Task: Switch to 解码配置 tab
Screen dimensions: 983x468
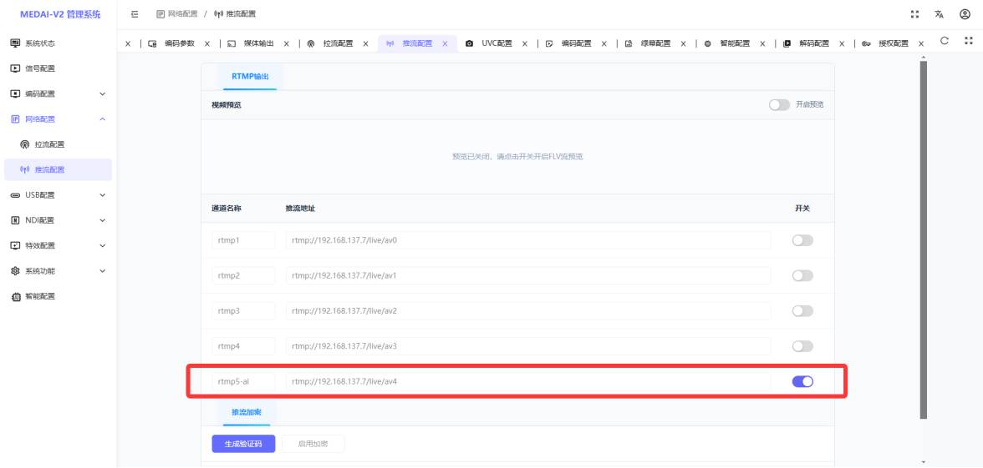Action: [814, 43]
